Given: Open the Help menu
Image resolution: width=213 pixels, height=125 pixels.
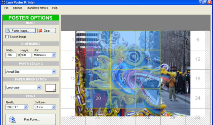Looking at the screenshot, I should (55, 8).
